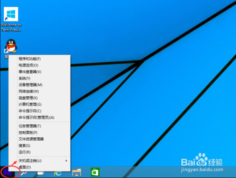
Task: Choose 搜索(S) in the menu
Action: pos(39,146)
